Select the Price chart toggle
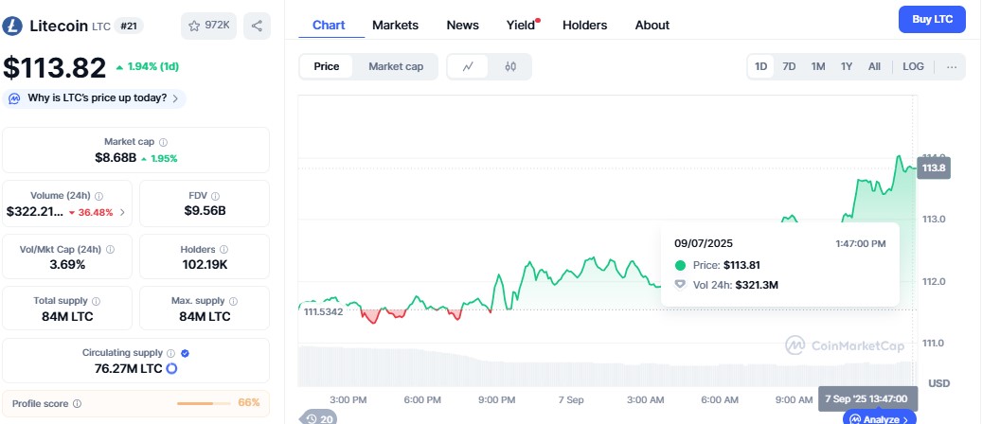The image size is (982, 424). coord(327,66)
